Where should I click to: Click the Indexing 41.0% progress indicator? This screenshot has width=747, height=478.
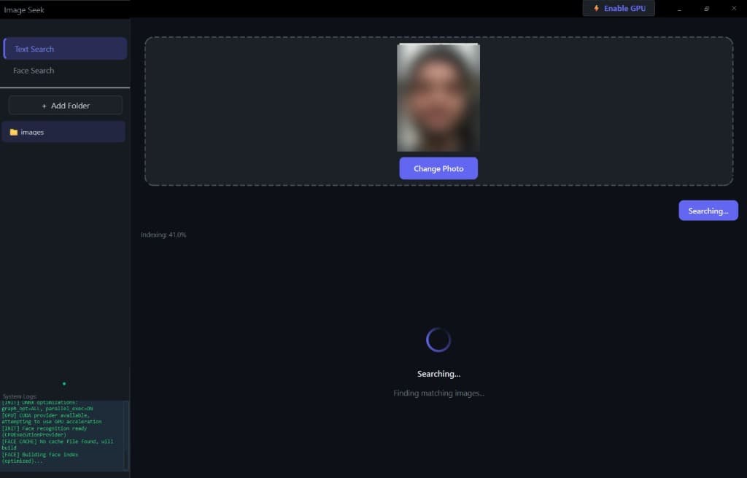tap(164, 234)
